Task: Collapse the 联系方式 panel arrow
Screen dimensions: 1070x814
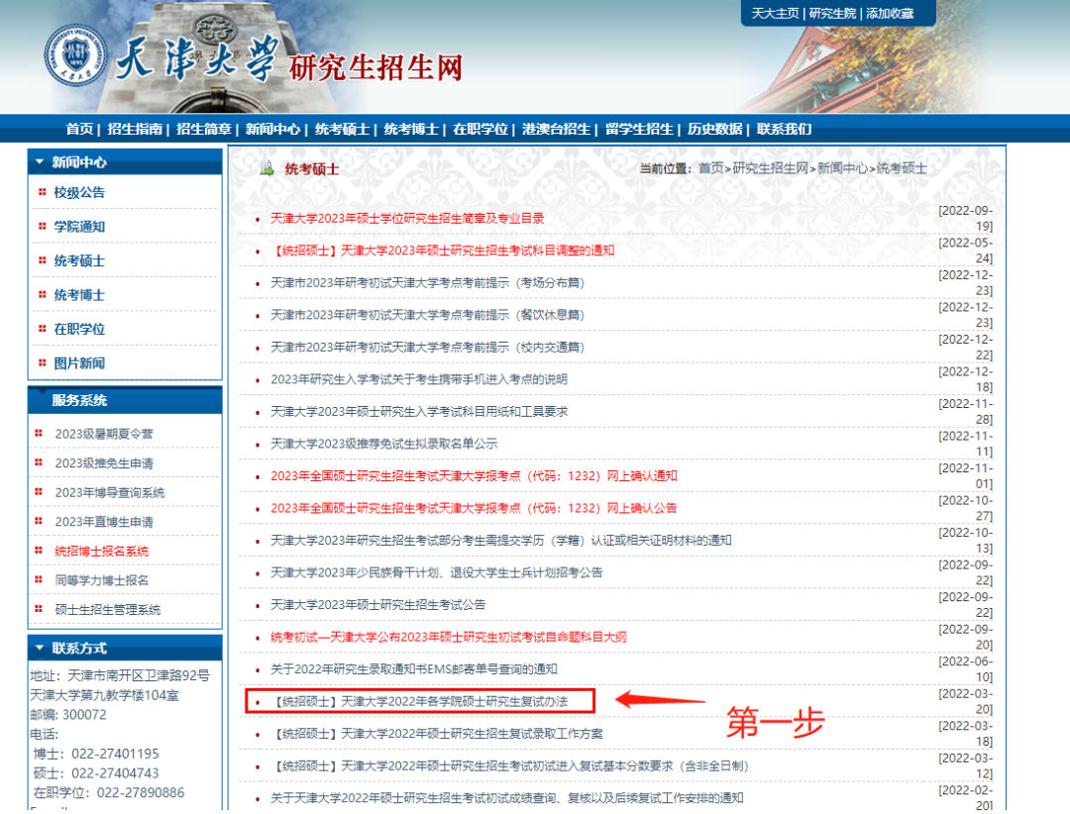Action: [40, 649]
